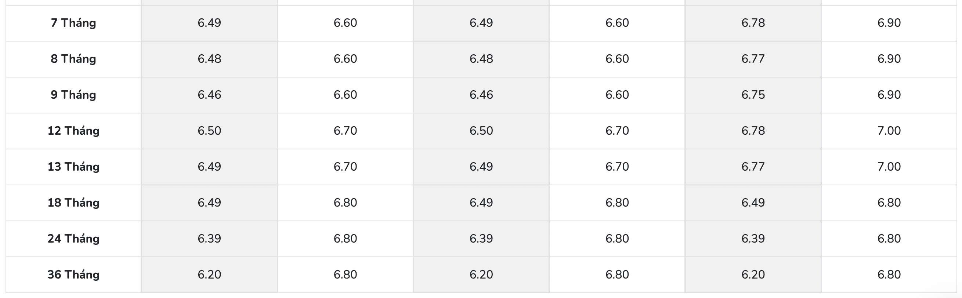Click the 9 Tháng row header
The width and height of the screenshot is (962, 298).
tap(73, 94)
